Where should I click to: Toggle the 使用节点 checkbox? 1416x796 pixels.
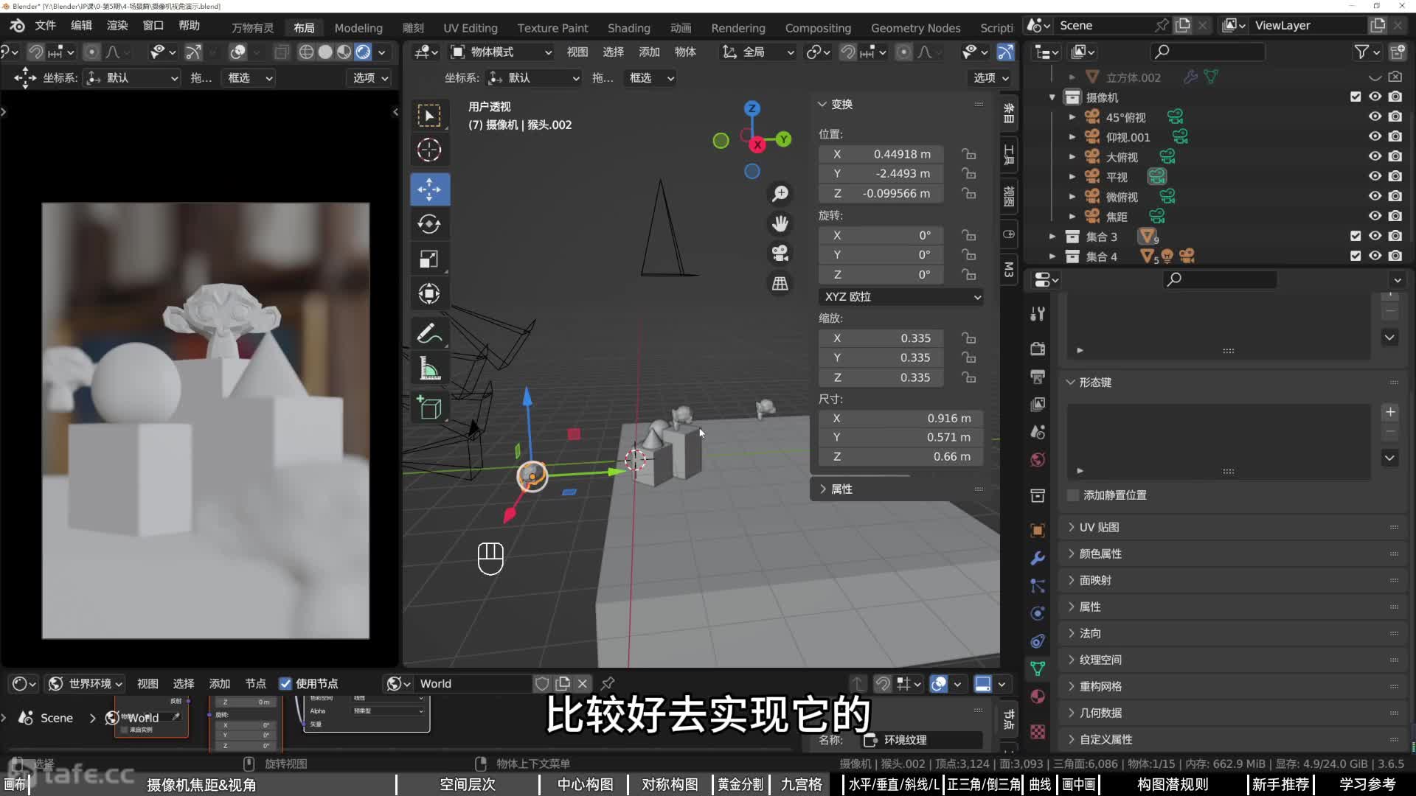pyautogui.click(x=285, y=684)
